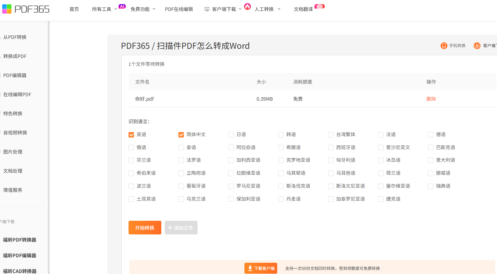Open the 福昕PDF转换器 link
This screenshot has height=274, width=497.
(x=19, y=240)
